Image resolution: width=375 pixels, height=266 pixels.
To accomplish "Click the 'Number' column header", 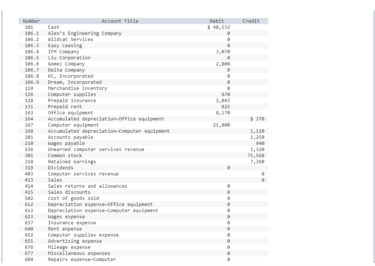I will click(31, 21).
